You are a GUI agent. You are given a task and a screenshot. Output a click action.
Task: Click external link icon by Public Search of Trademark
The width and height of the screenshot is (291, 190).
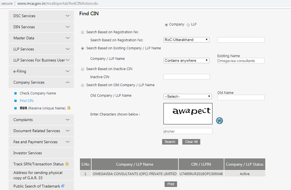63,186
